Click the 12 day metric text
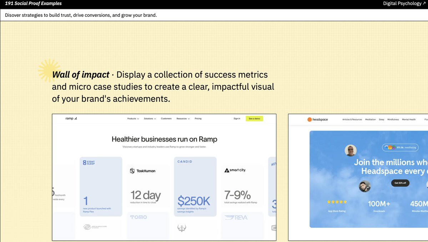The height and width of the screenshot is (242, 428). (x=146, y=195)
